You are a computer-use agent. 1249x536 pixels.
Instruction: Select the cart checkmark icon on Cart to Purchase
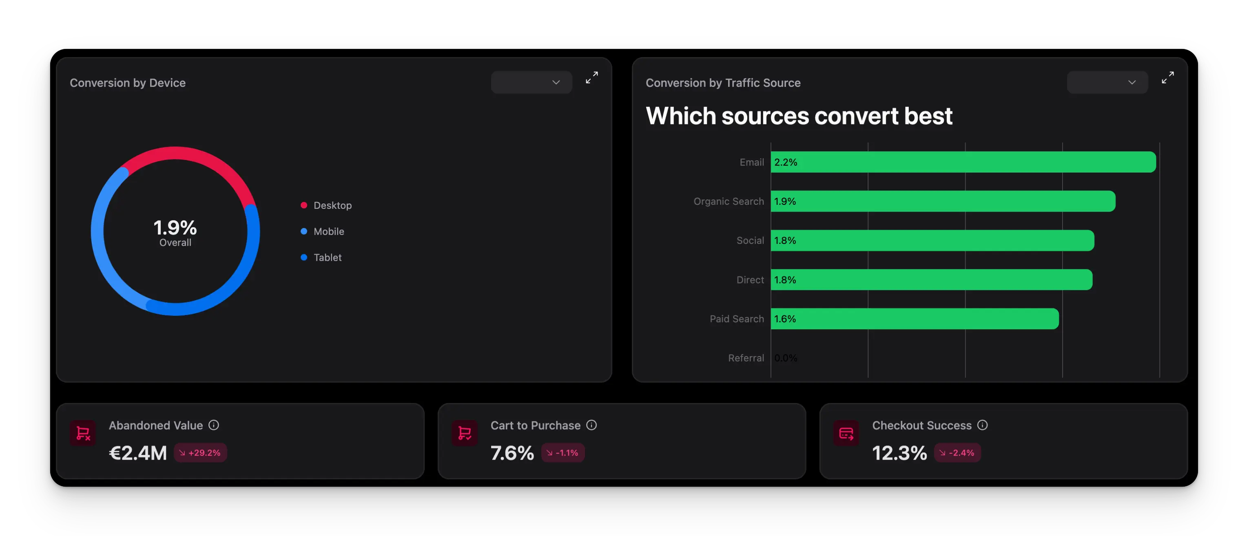[x=464, y=432]
